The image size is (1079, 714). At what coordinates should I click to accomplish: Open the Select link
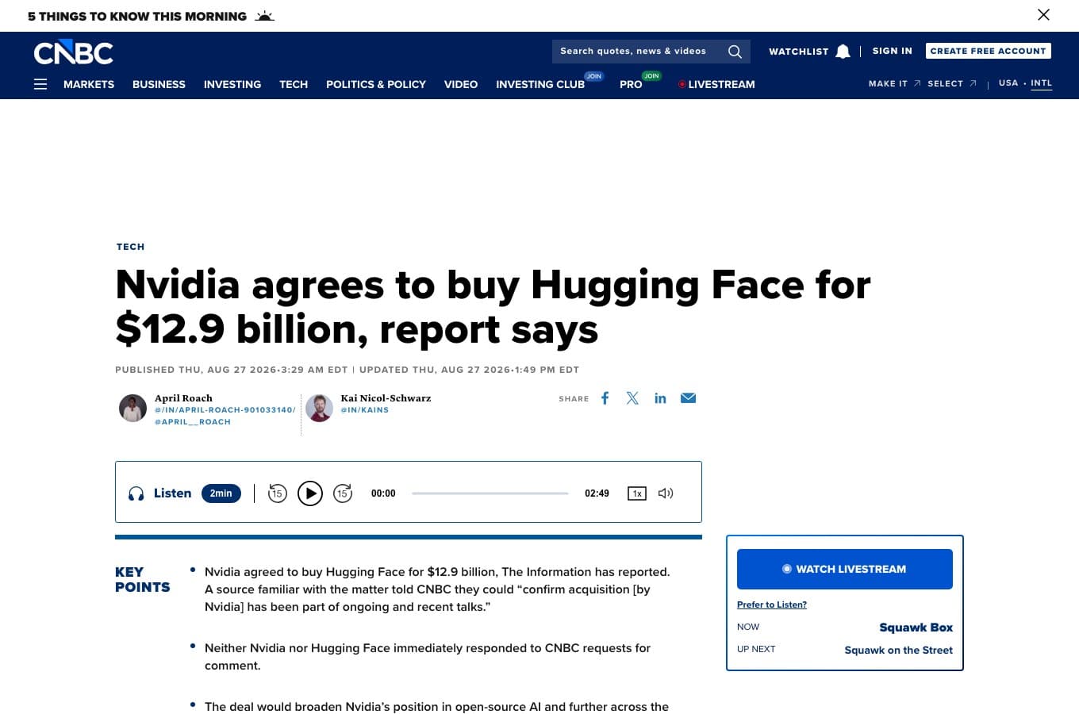[952, 83]
